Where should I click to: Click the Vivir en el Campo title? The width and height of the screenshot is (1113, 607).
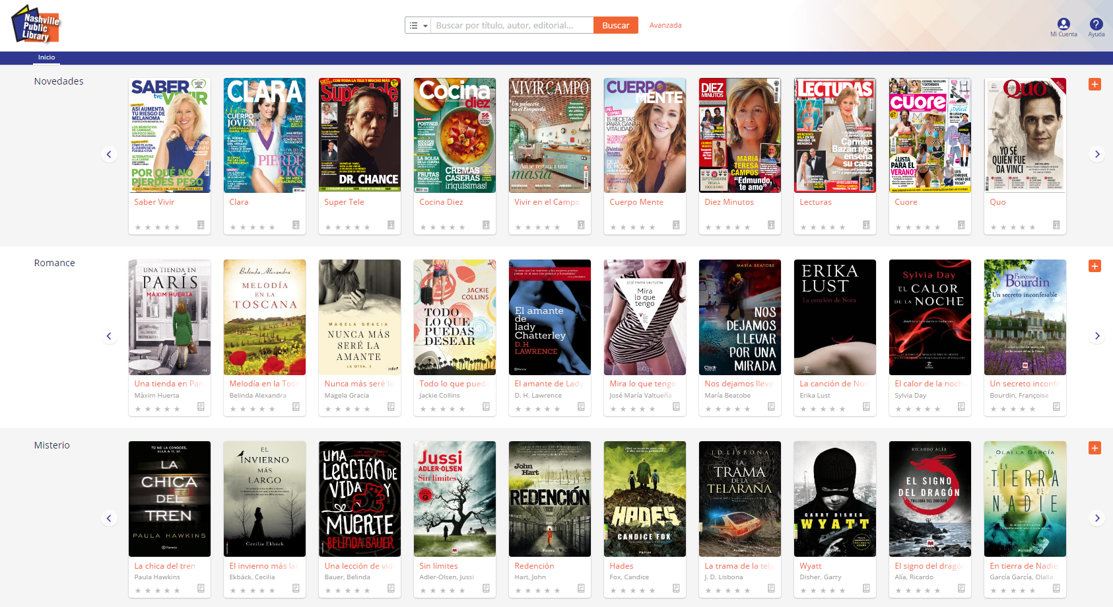click(547, 202)
